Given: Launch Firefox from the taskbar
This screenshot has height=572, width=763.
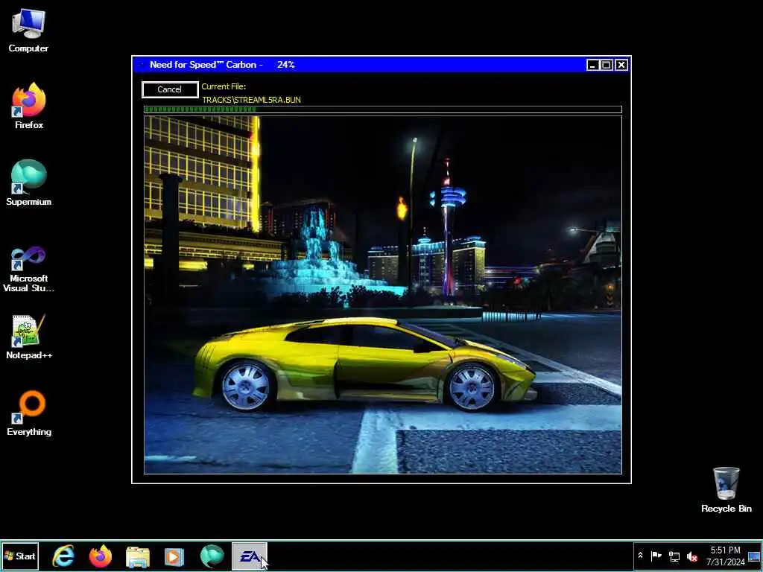Looking at the screenshot, I should click(101, 556).
